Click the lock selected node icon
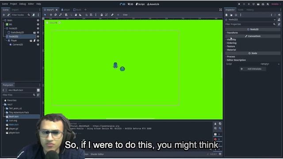 (102, 15)
